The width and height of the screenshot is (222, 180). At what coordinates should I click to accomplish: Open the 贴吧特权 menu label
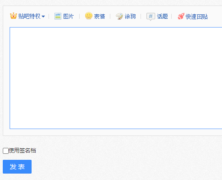tap(29, 16)
